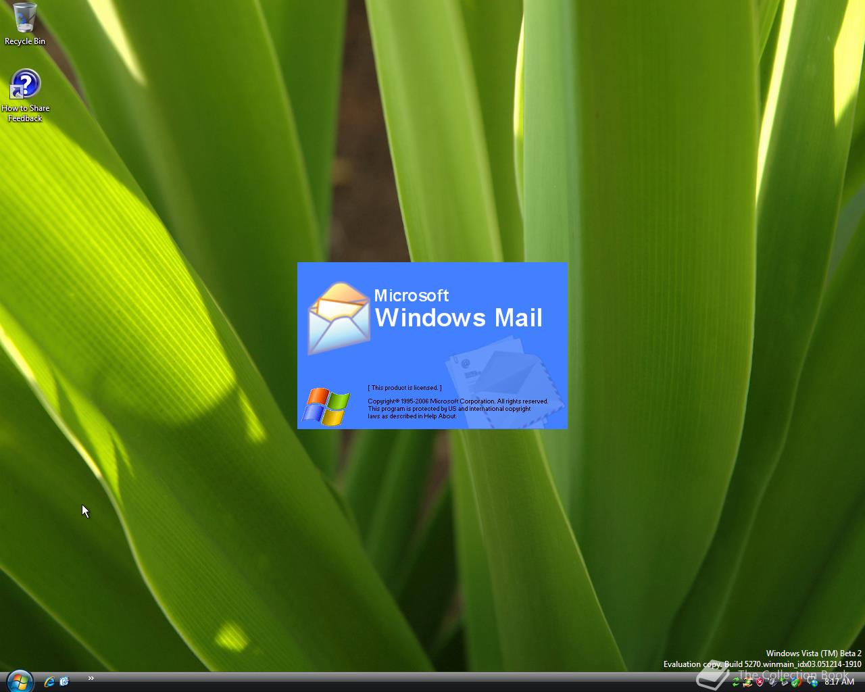
Task: Click the green sync arrows tray icon
Action: click(735, 682)
